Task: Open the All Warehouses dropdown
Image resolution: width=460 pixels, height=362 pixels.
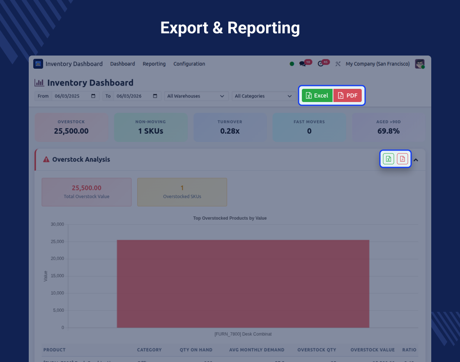Action: pyautogui.click(x=196, y=96)
